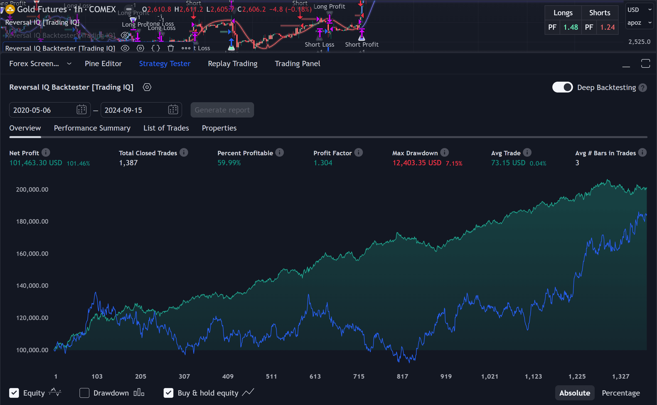Viewport: 657px width, 405px height.
Task: Collapse the legend with the minus button
Action: click(129, 9)
